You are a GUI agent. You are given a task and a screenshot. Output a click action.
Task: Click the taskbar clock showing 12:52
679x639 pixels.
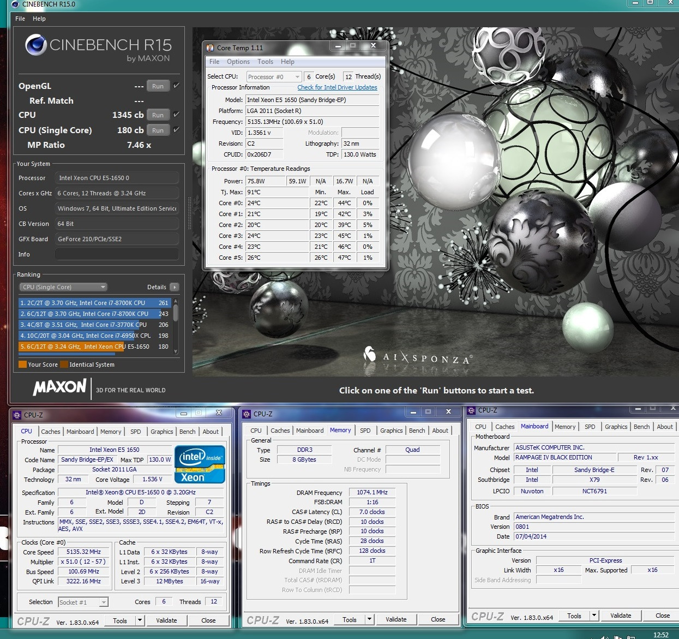(661, 635)
